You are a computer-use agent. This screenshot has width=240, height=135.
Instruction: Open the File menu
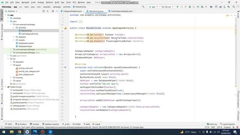pos(7,2)
